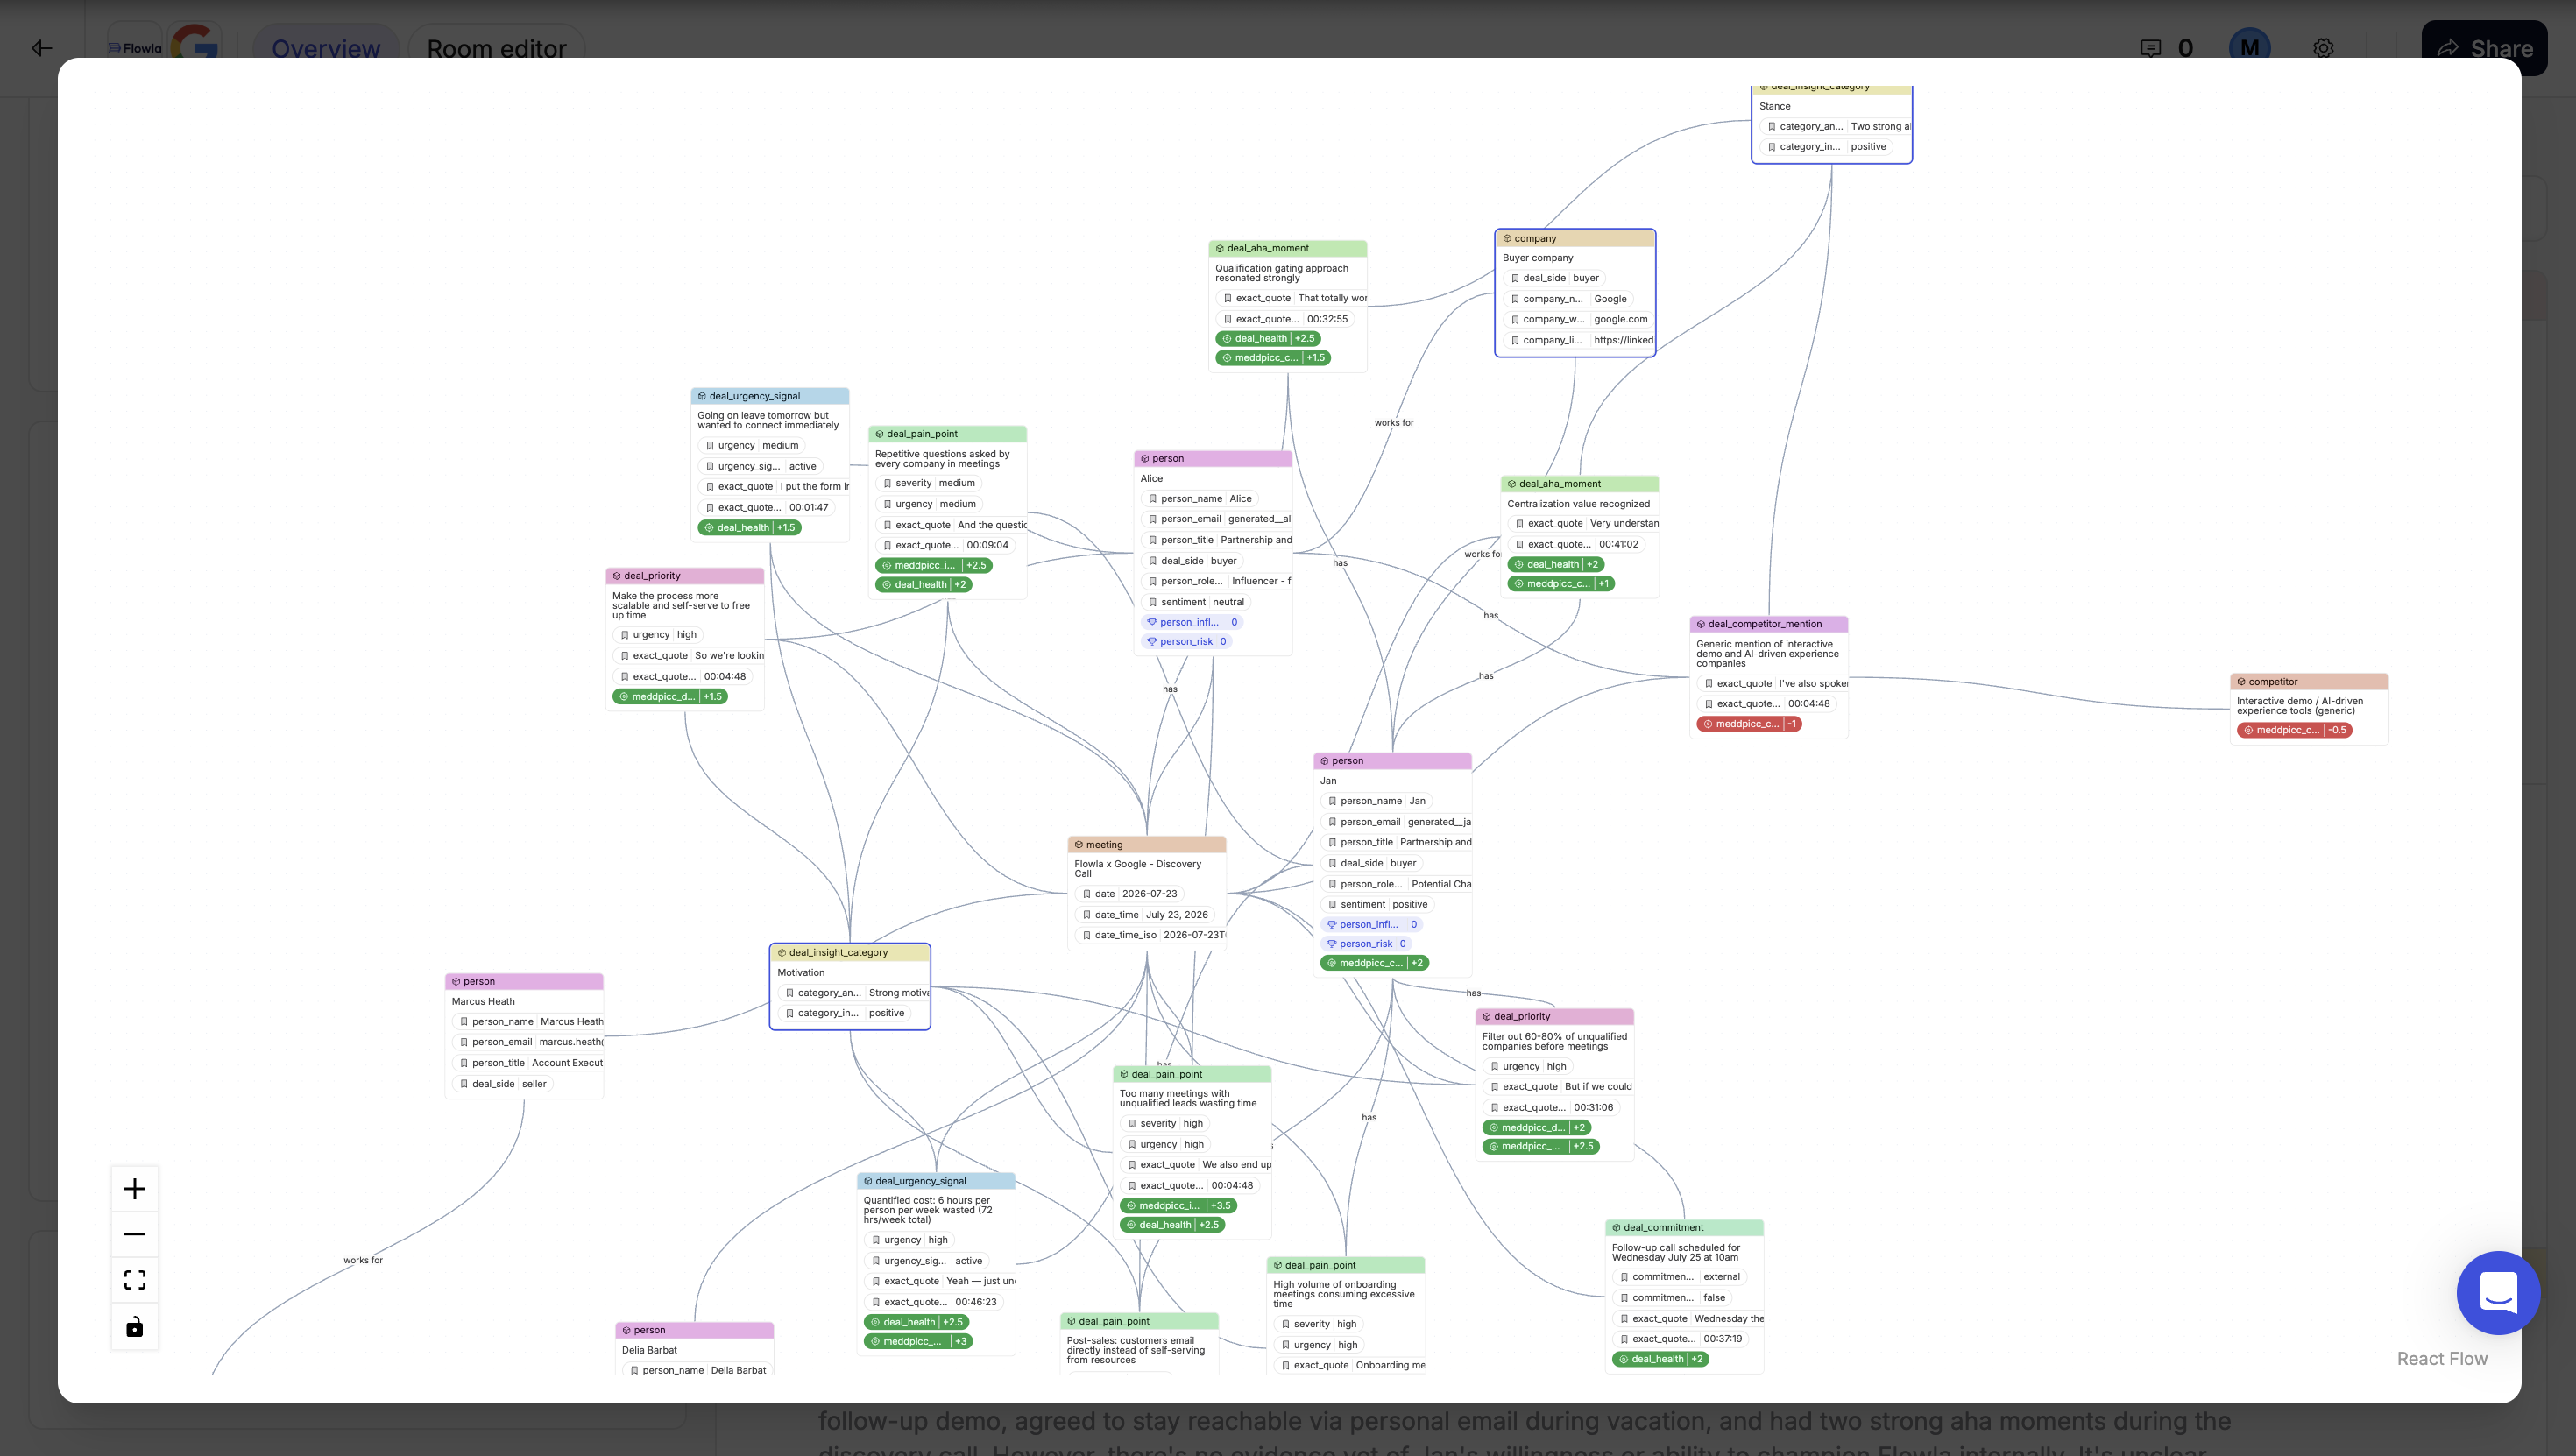Click the Stance category_in... positive property
Screen dimensions: 2576x1456
pos(1827,147)
